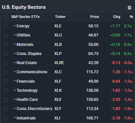
Task: Check the Energy row checkbox
Action: (6, 26)
